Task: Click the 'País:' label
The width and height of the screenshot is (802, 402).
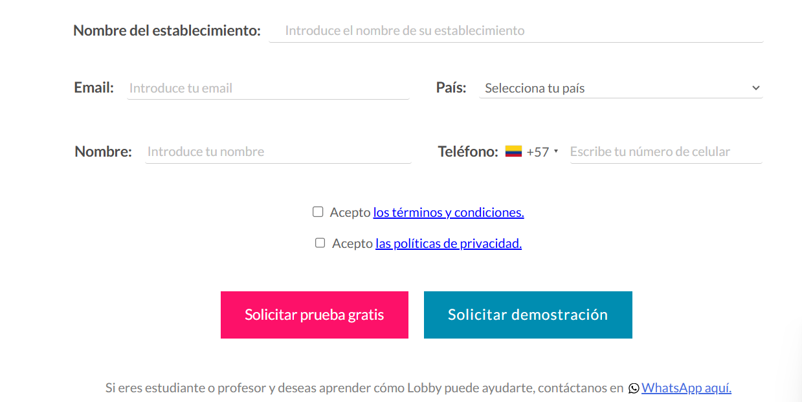Action: click(451, 87)
